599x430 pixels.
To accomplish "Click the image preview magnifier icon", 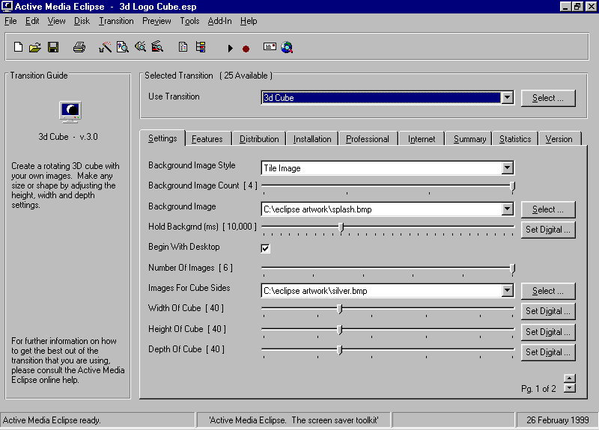I will click(x=123, y=47).
